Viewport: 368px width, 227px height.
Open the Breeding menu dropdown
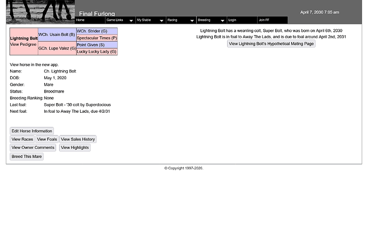pyautogui.click(x=222, y=21)
